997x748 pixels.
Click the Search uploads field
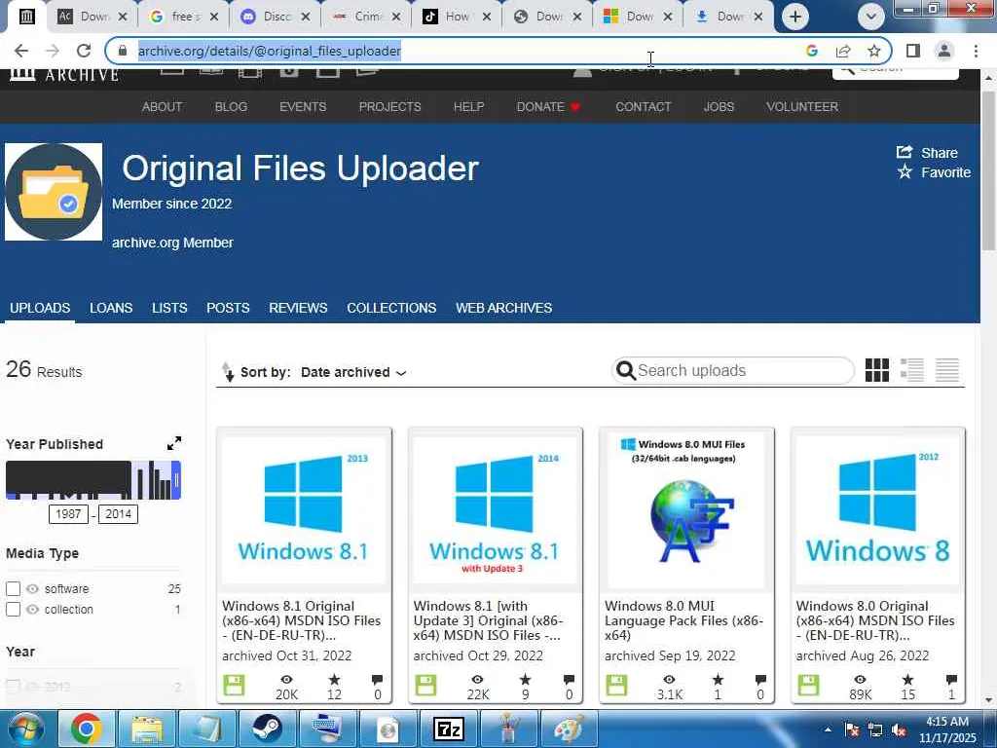[733, 371]
